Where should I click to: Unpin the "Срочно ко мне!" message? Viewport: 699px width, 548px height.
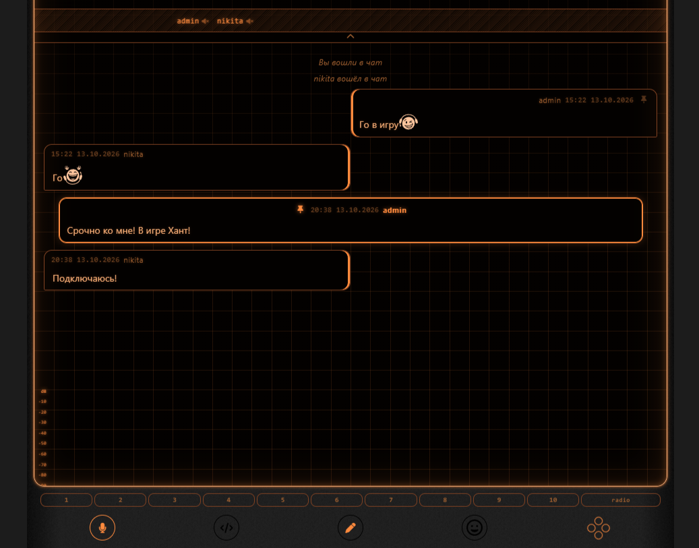click(x=301, y=209)
